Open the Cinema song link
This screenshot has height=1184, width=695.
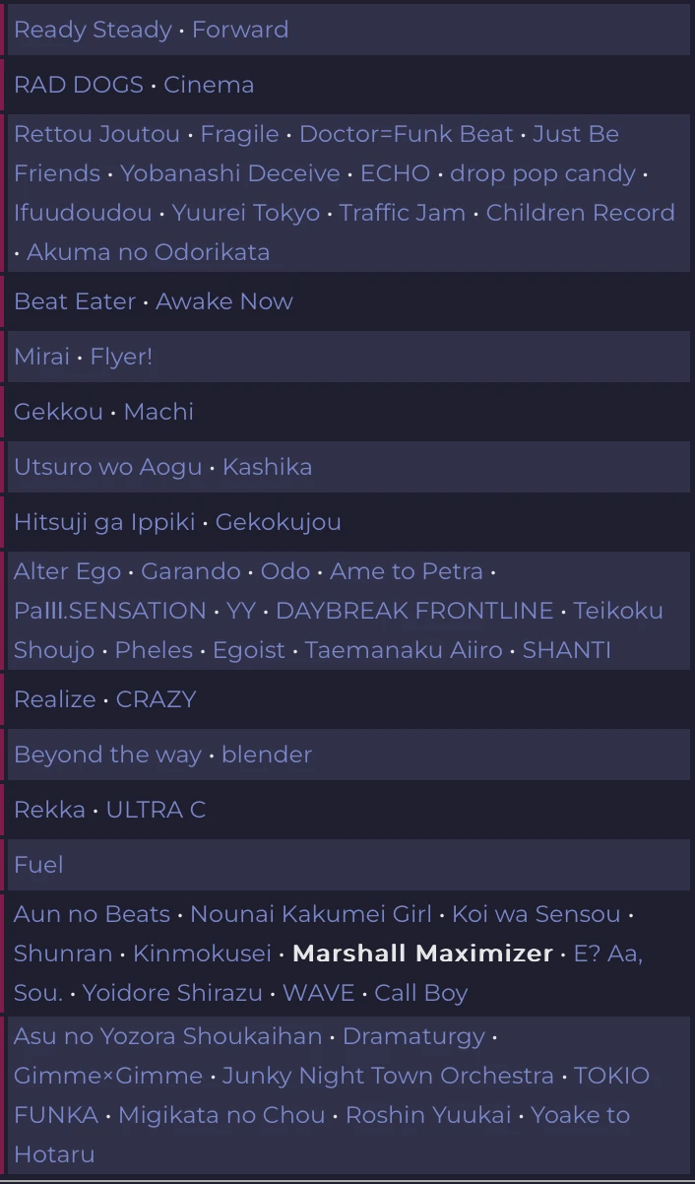point(209,85)
